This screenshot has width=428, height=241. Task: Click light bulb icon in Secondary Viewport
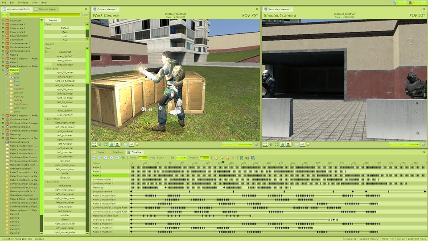[308, 144]
